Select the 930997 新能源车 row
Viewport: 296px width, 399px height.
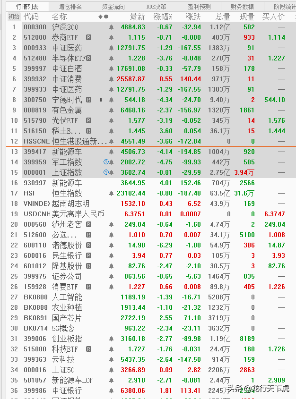tap(151, 183)
